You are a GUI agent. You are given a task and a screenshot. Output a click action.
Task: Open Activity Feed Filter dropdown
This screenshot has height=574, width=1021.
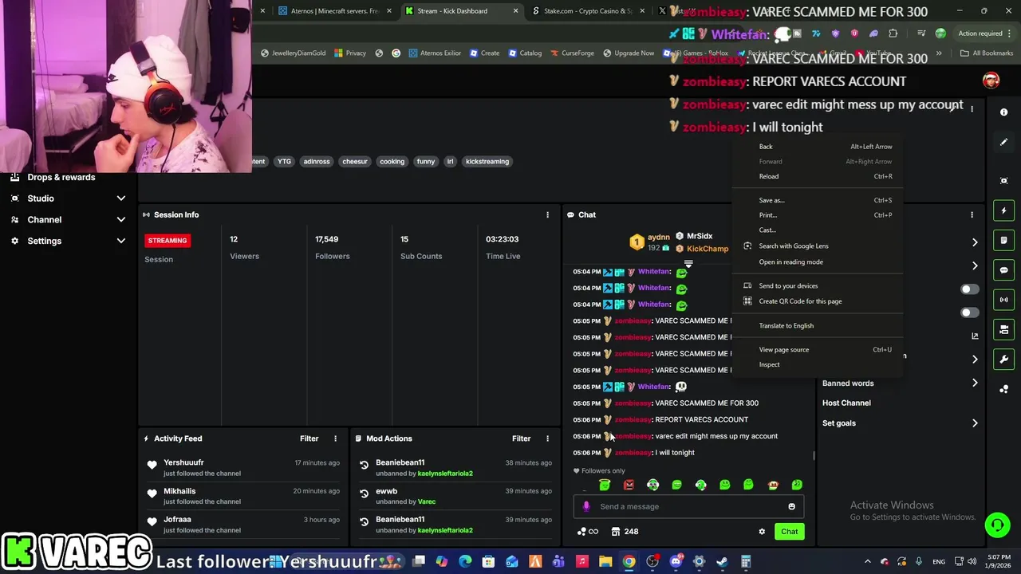point(309,438)
